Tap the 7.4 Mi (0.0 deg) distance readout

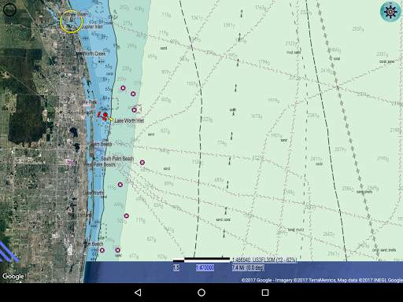click(248, 267)
